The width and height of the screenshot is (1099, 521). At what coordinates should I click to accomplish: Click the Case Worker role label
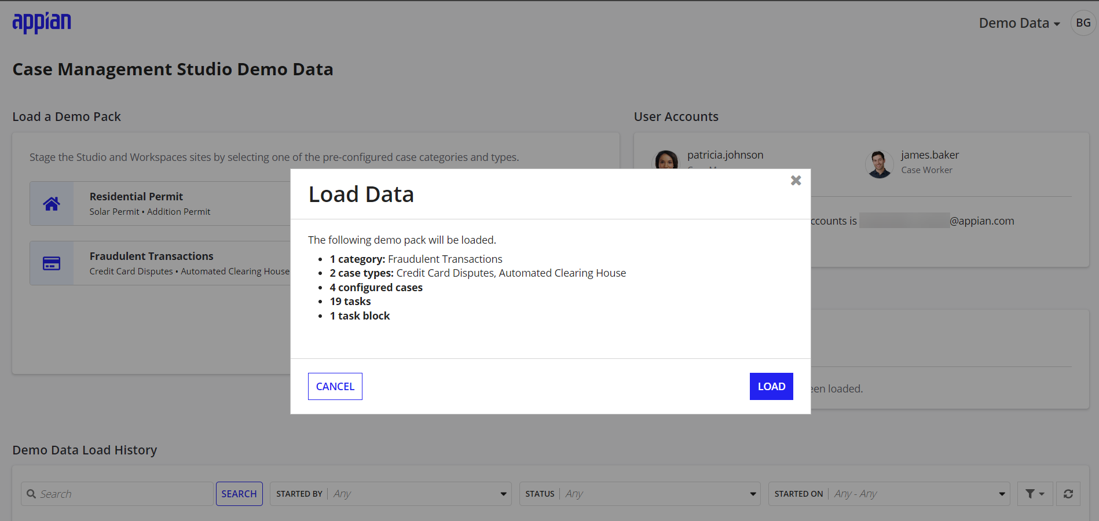(926, 170)
